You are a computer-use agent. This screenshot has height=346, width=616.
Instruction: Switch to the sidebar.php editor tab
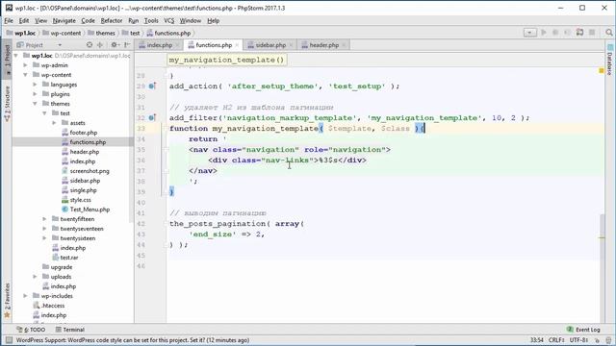[270, 45]
